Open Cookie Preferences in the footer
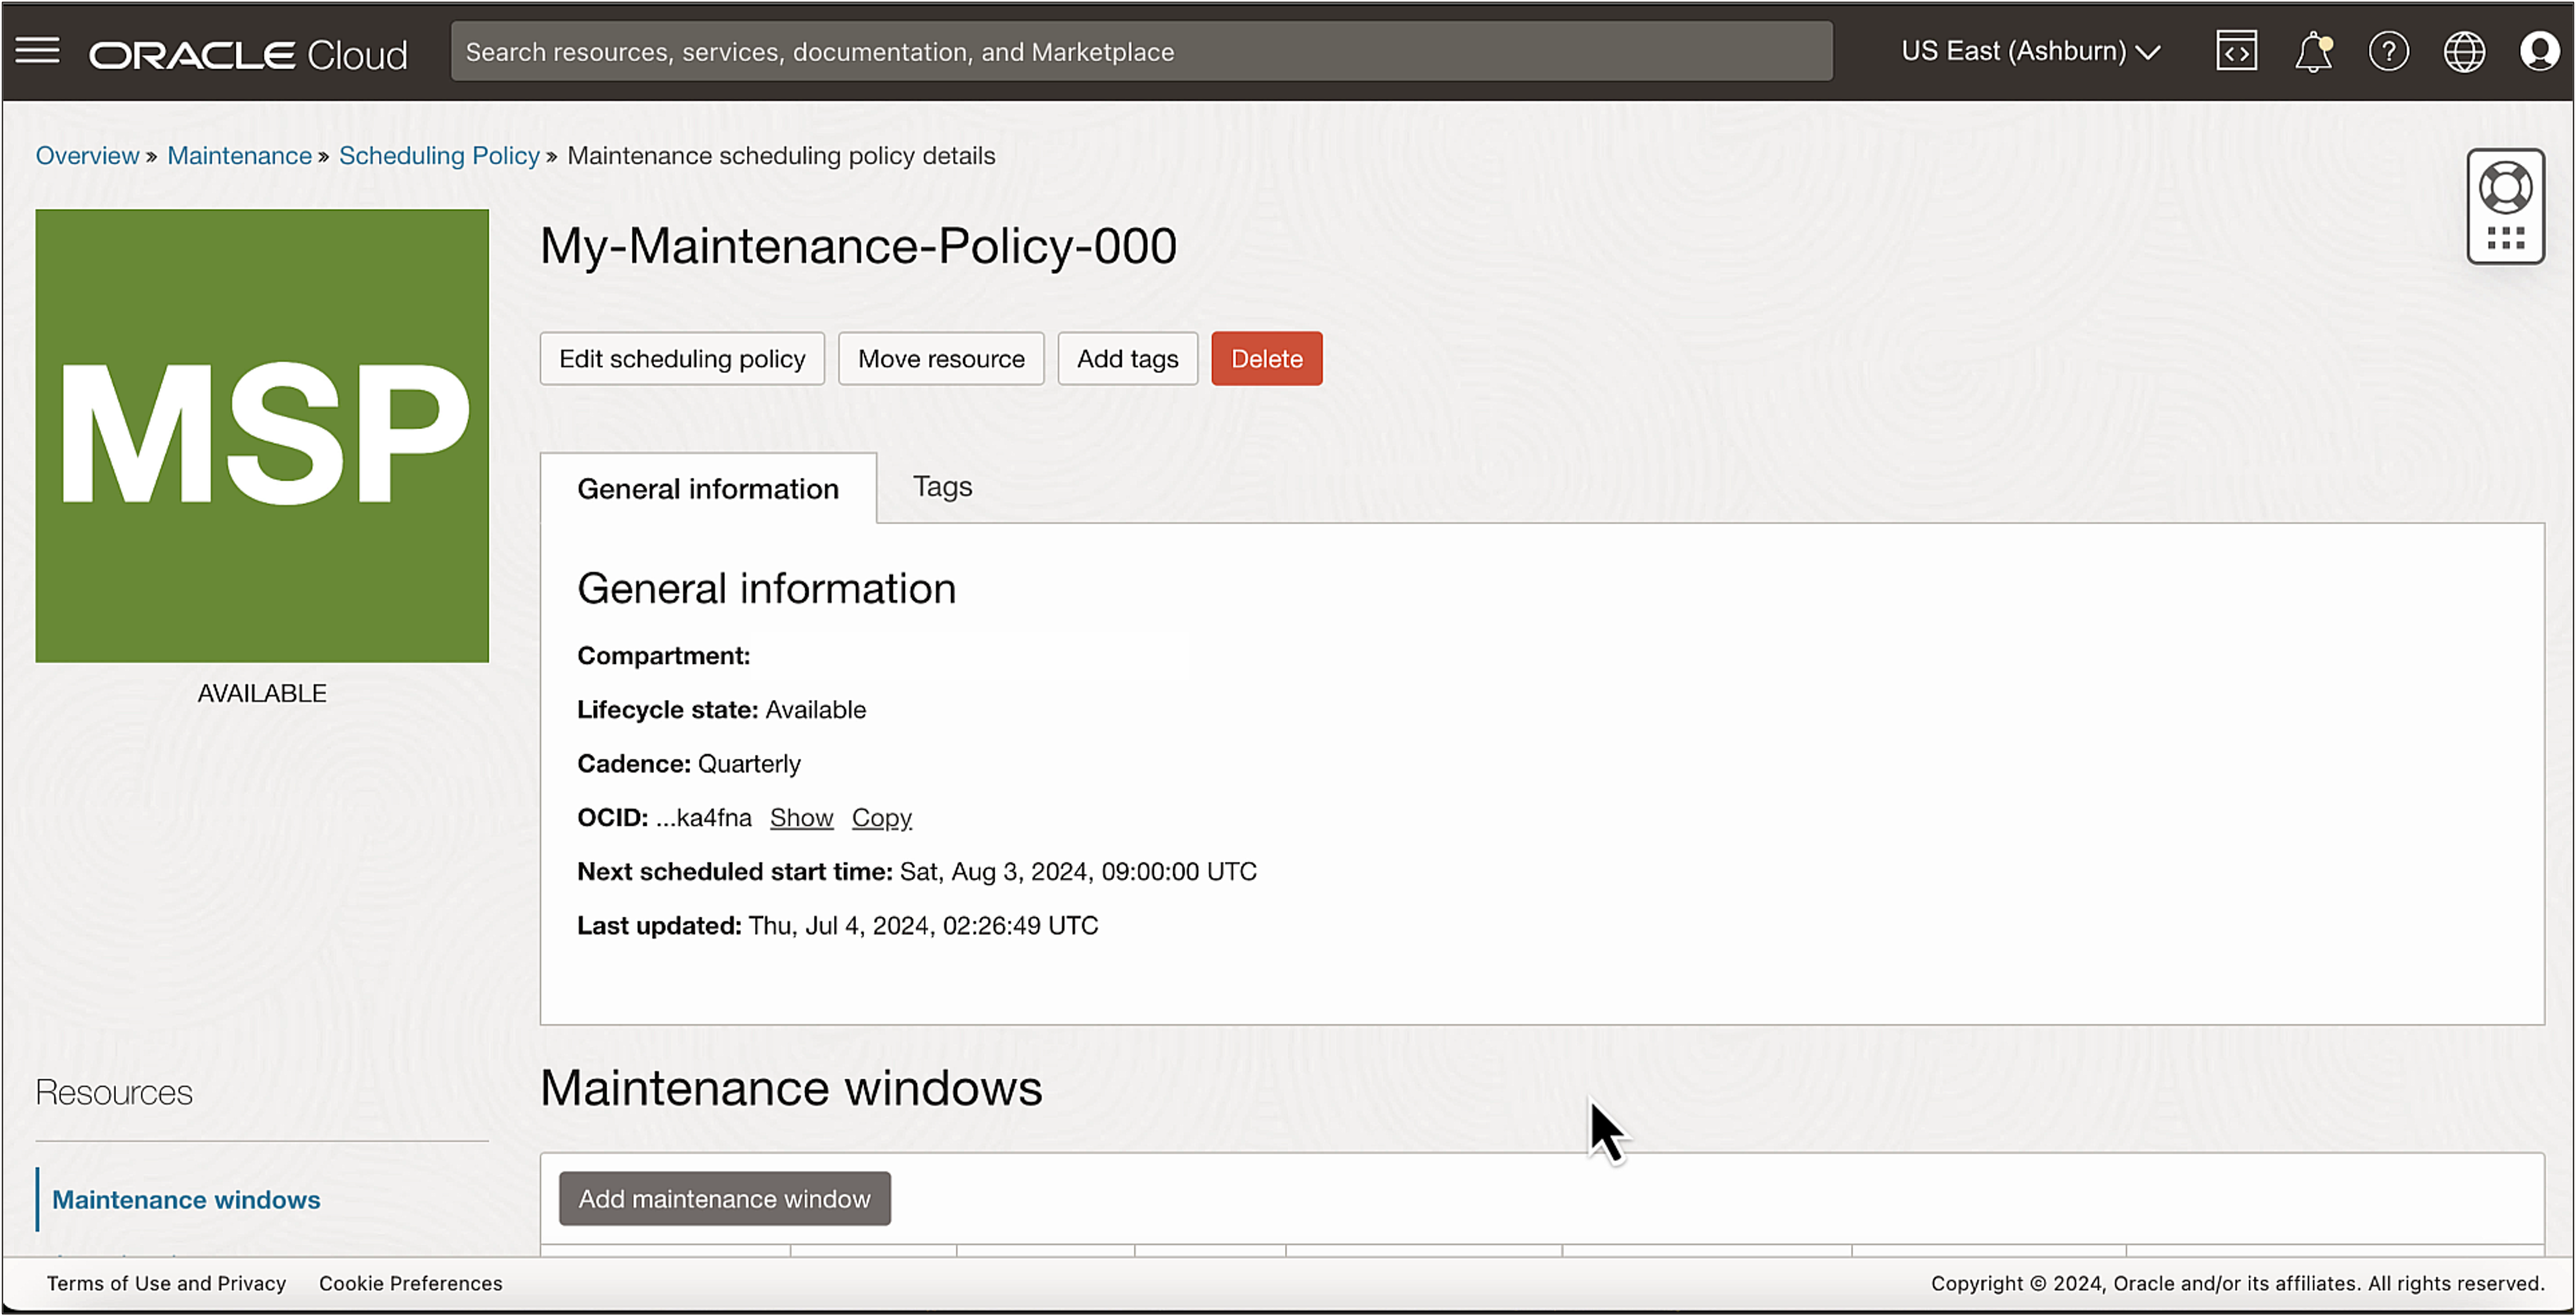 pyautogui.click(x=410, y=1283)
